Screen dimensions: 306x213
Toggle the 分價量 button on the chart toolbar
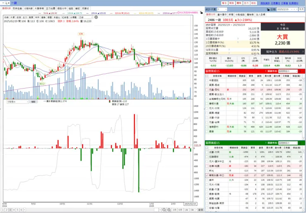(73, 17)
